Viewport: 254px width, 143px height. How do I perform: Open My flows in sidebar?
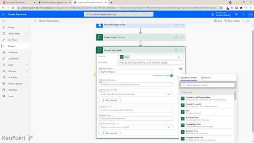pos(12,40)
